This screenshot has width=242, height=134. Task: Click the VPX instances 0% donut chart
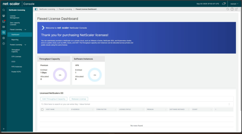click(95, 75)
